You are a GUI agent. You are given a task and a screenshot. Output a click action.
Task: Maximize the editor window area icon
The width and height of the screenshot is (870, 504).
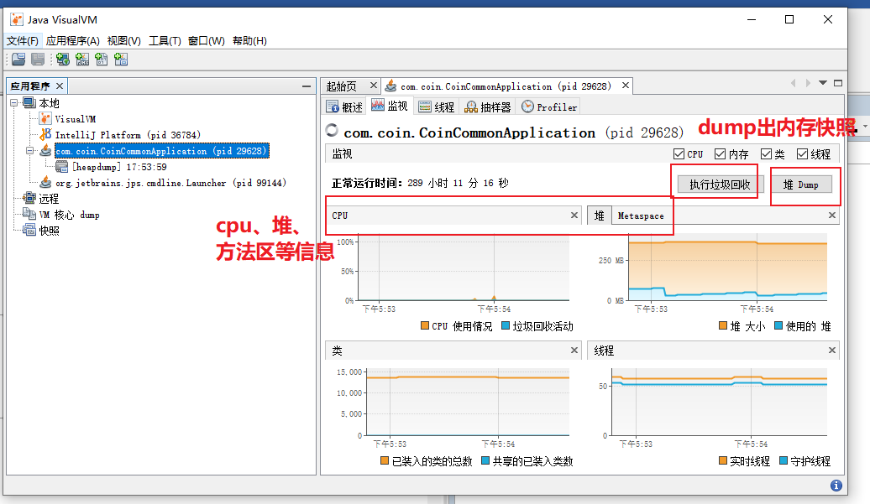838,83
